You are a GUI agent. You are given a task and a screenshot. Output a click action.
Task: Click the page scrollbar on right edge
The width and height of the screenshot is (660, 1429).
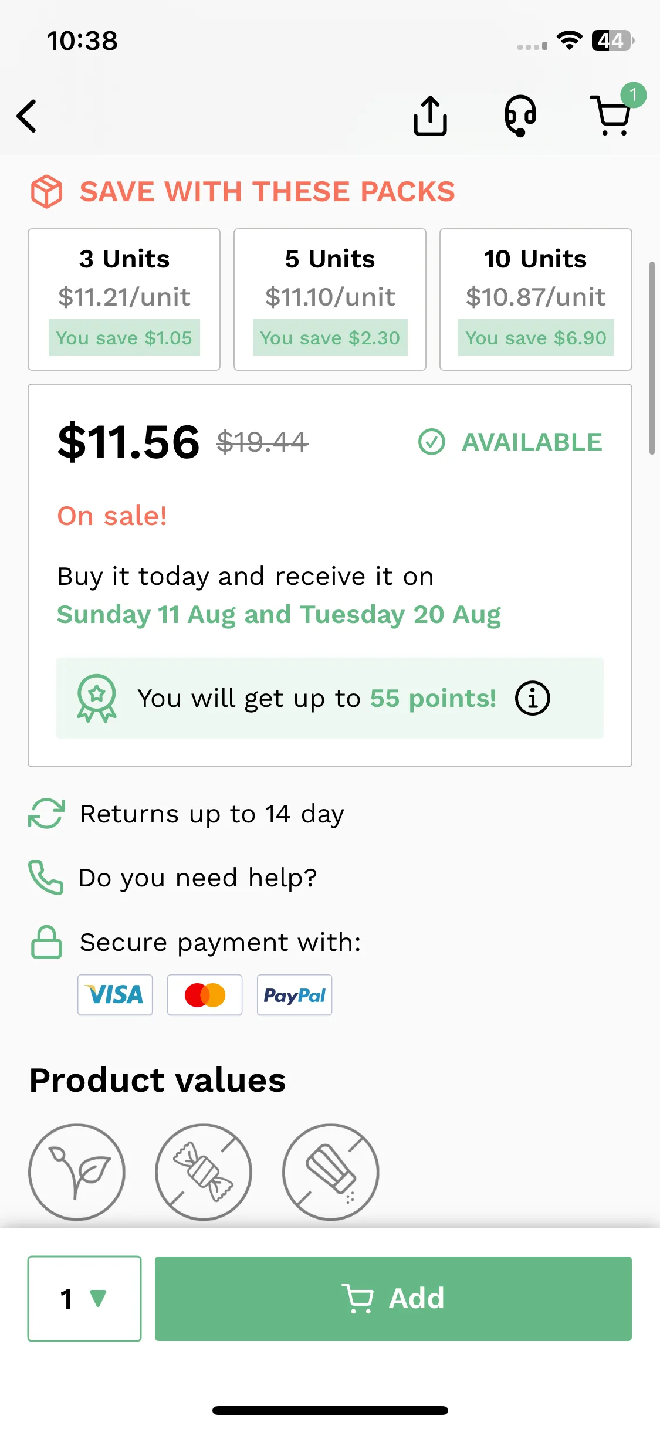pos(652,358)
